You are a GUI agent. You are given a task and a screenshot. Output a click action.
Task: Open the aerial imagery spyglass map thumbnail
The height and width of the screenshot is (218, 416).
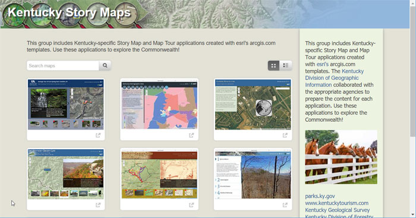click(253, 105)
